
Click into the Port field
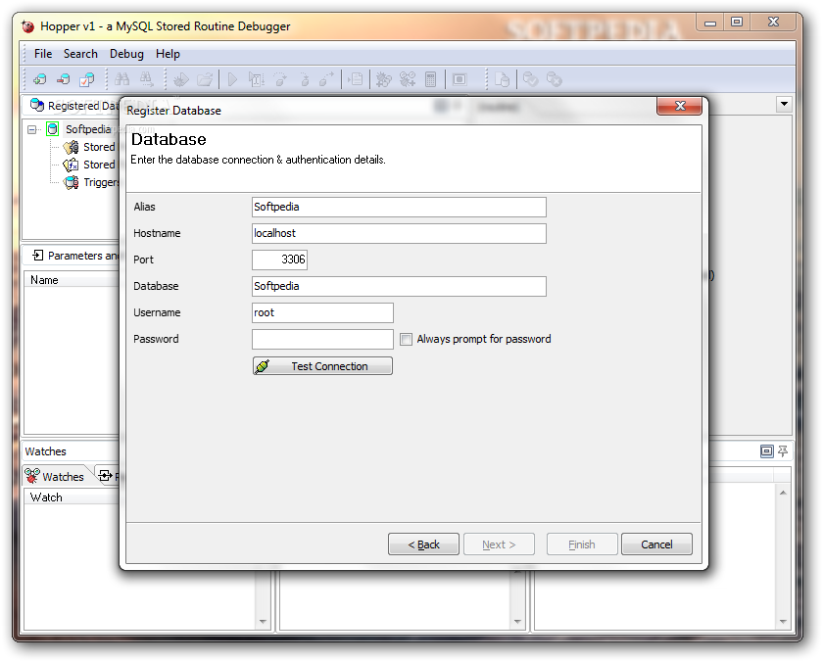pos(279,260)
